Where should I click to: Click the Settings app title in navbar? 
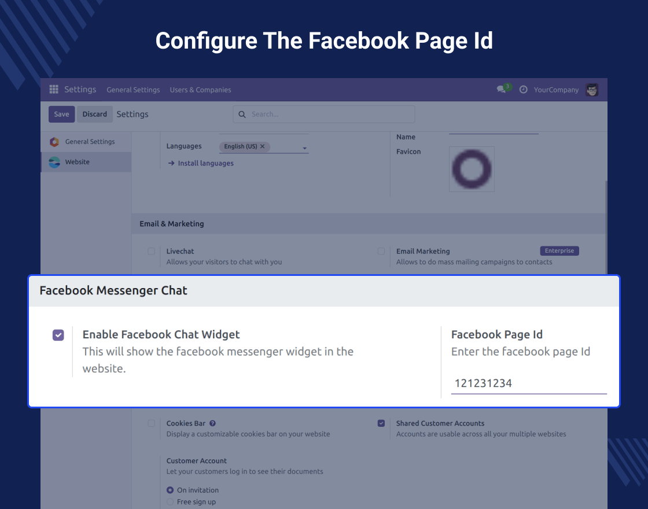[x=80, y=89]
